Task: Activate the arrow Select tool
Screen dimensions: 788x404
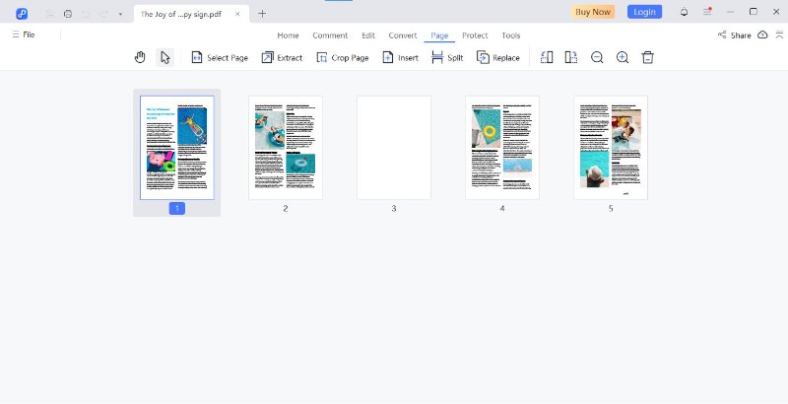Action: click(164, 57)
